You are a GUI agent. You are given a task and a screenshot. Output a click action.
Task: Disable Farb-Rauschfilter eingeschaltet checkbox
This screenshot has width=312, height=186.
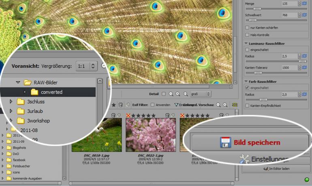[x=247, y=87]
